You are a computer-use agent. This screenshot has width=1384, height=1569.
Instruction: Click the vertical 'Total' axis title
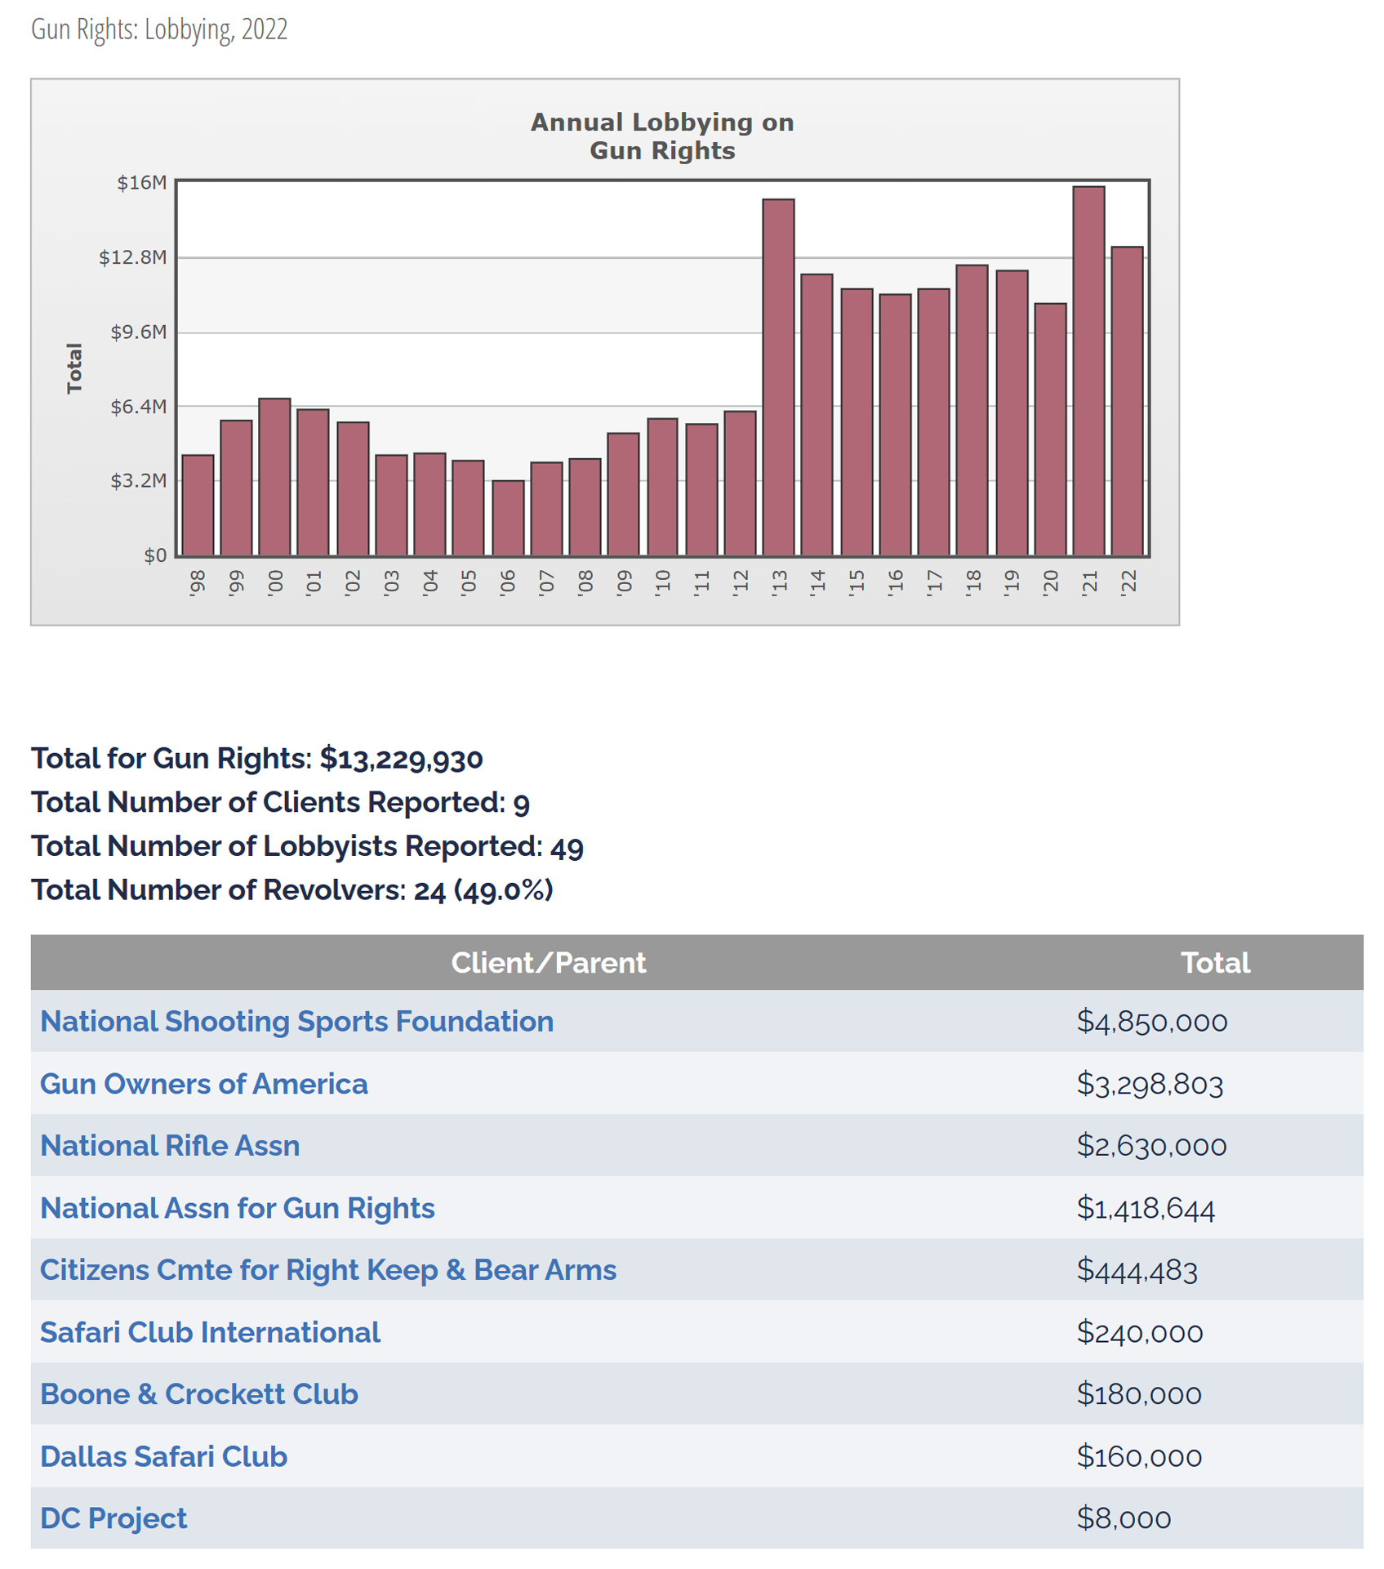[x=74, y=368]
